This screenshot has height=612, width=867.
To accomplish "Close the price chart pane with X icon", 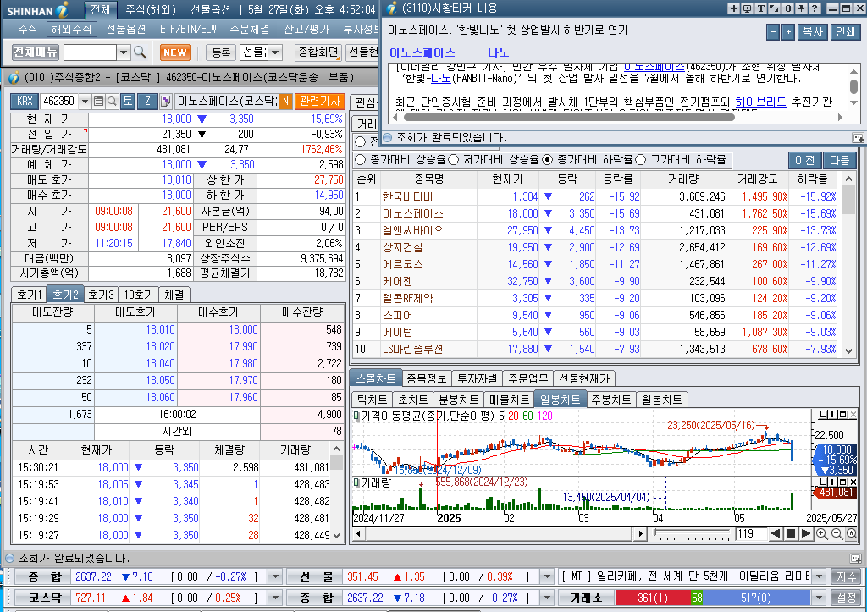I will (x=853, y=414).
